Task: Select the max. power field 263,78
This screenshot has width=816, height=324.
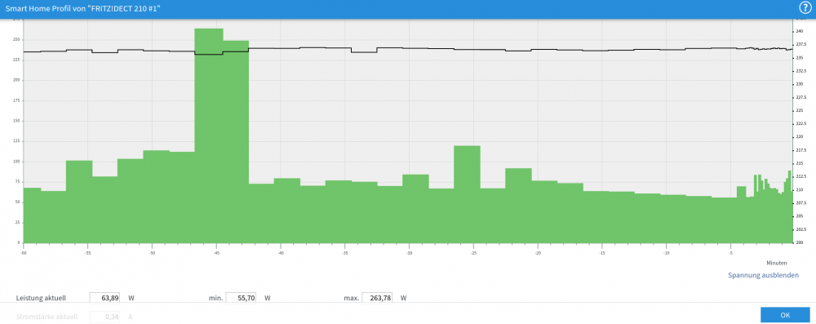Action: pyautogui.click(x=377, y=298)
